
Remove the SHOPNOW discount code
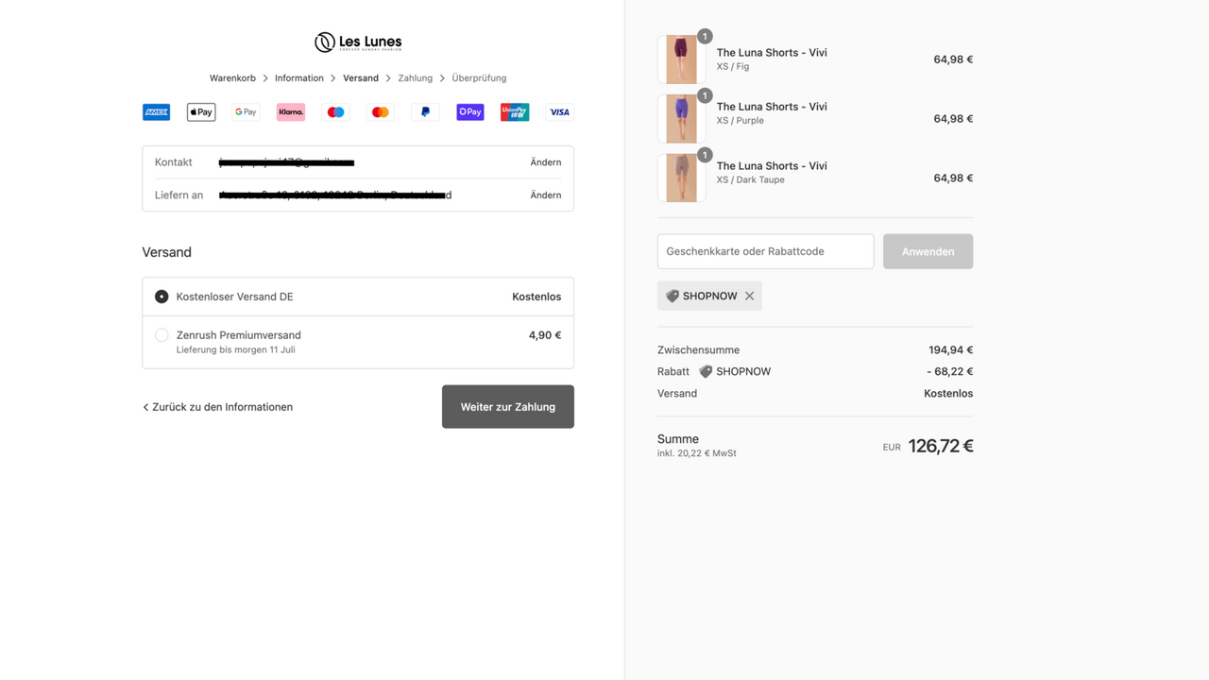[749, 296]
